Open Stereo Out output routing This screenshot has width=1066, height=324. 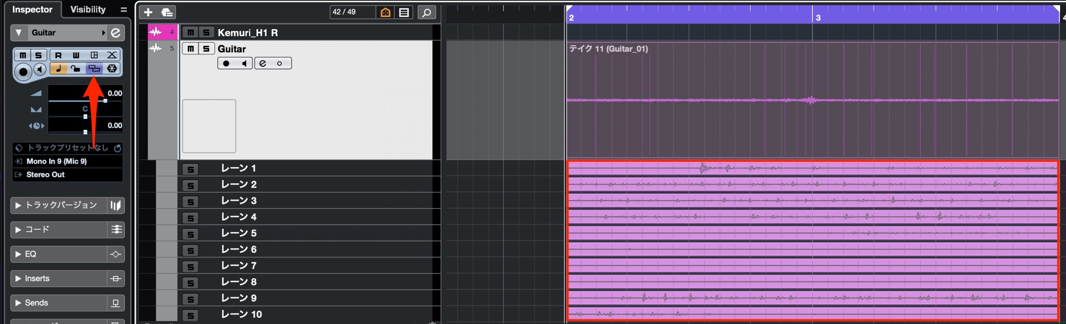pyautogui.click(x=68, y=175)
